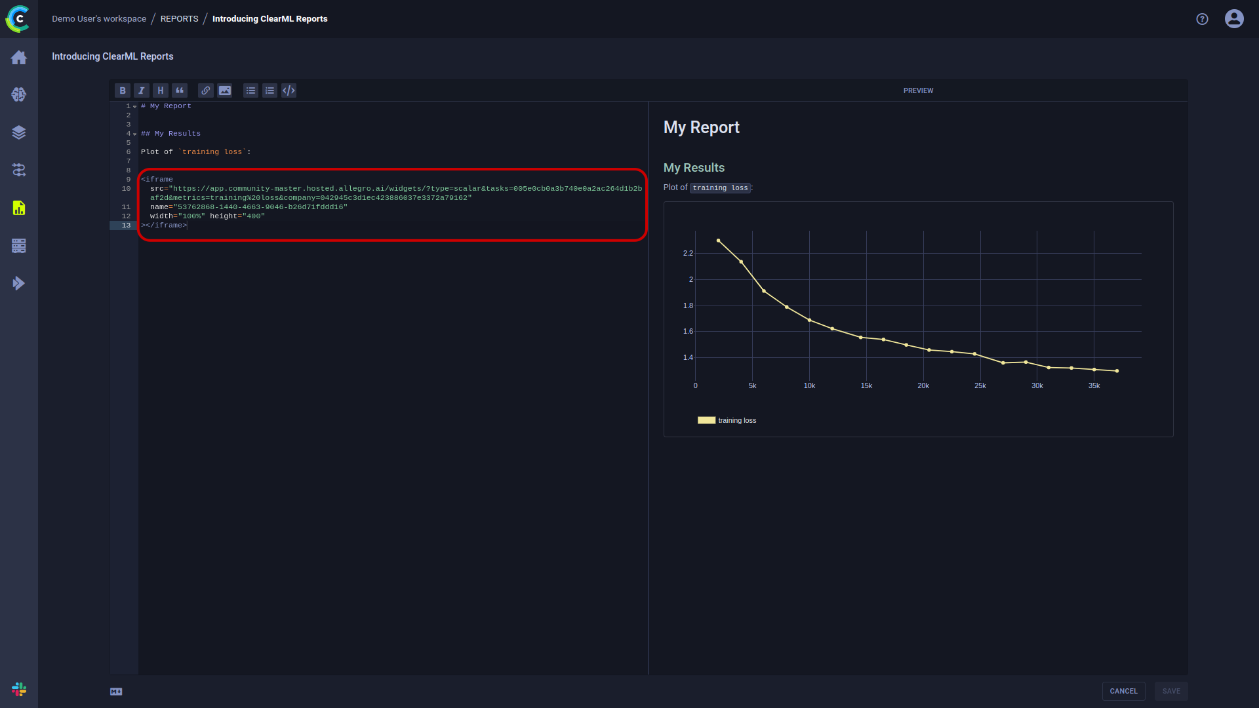
Task: Click the PREVIEW pane label
Action: (918, 90)
